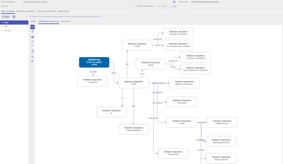Pick the filled block element tool
This screenshot has height=164, width=283.
pyautogui.click(x=32, y=37)
